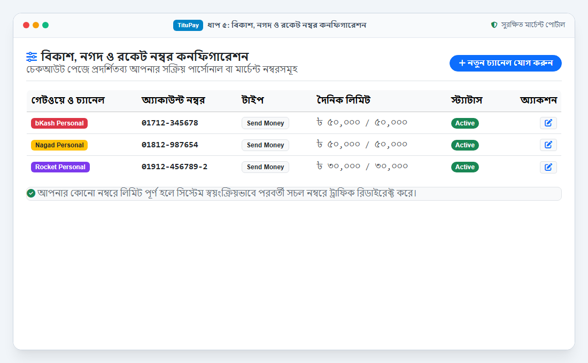The image size is (588, 363).
Task: Click Nagad row daily limit value
Action: [362, 144]
